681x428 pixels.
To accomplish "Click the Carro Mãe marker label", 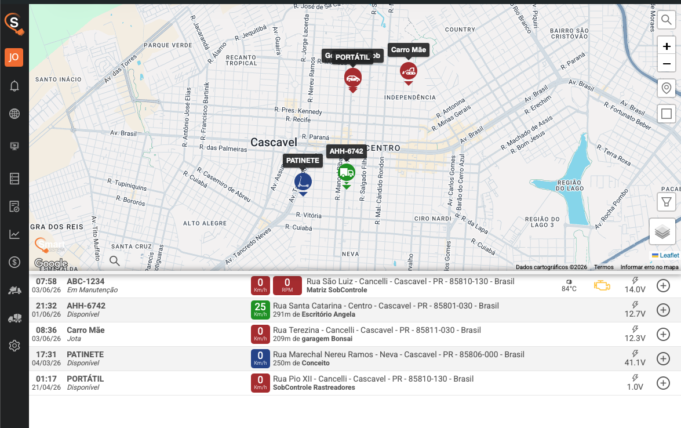I will pos(408,49).
